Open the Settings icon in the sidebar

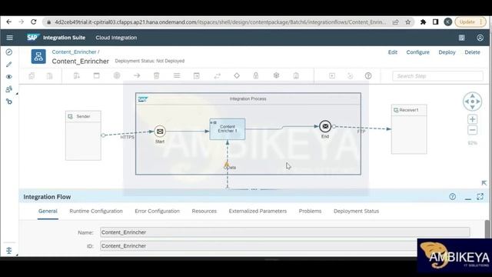point(9,102)
